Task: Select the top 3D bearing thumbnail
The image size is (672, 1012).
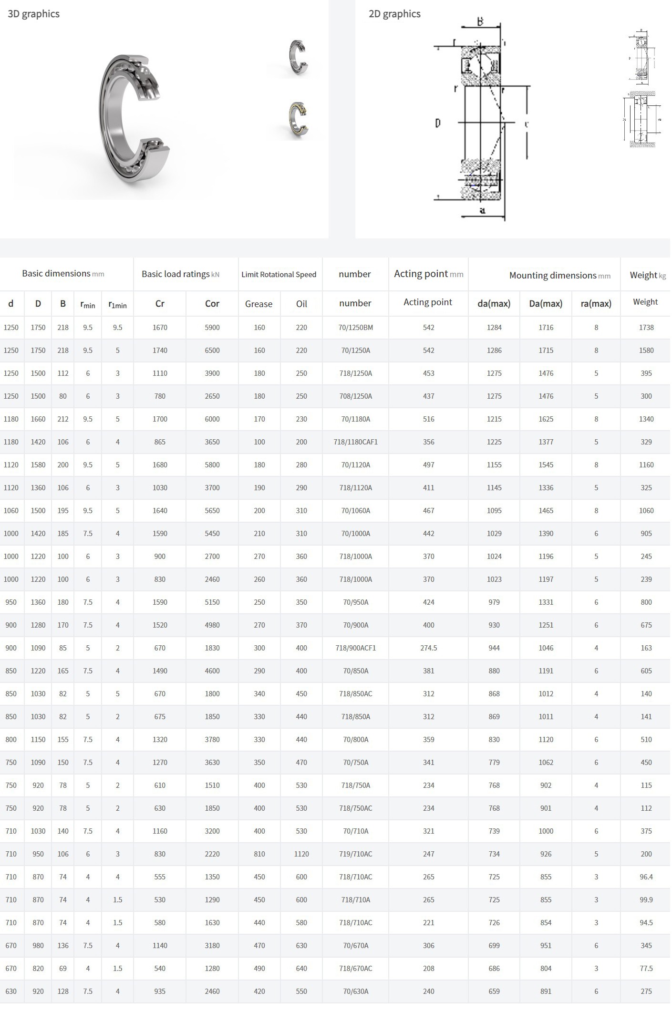Action: point(298,57)
